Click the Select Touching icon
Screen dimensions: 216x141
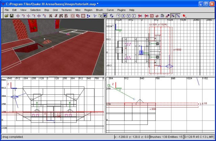tap(56, 16)
